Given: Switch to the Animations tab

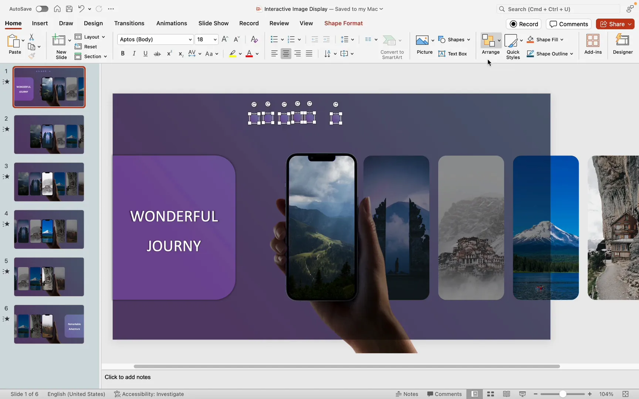Looking at the screenshot, I should click(x=172, y=23).
